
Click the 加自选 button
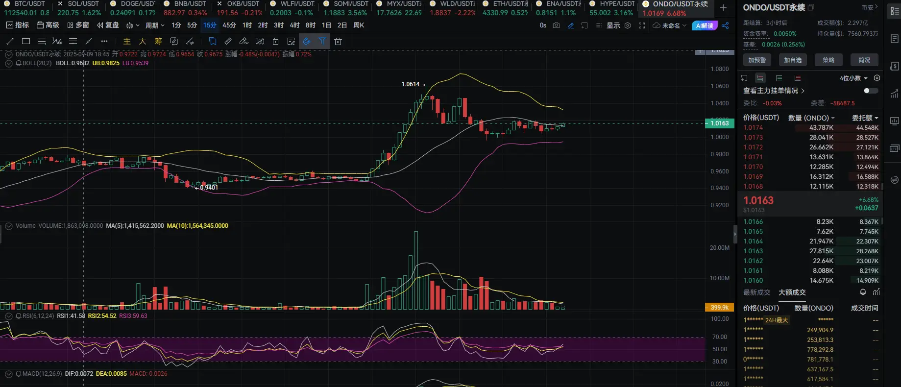coord(793,60)
